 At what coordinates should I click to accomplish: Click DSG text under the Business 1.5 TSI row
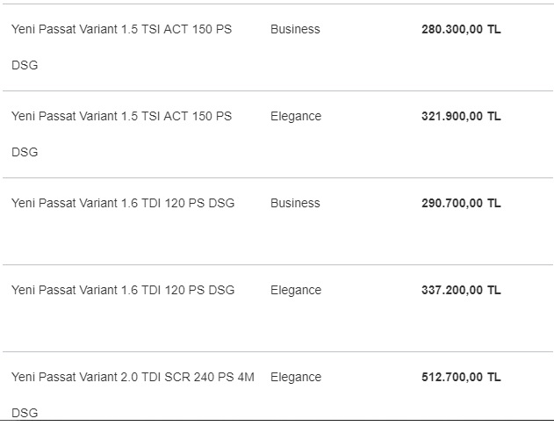pyautogui.click(x=25, y=65)
